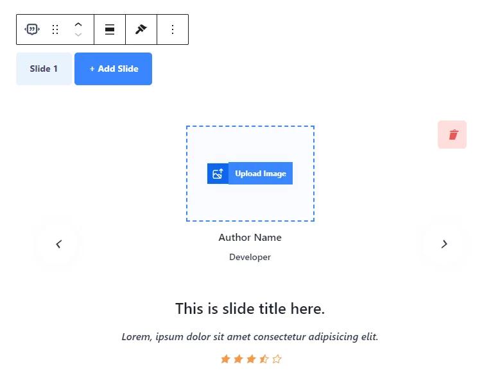The width and height of the screenshot is (500, 385).
Task: Click the + Add Slide button
Action: pyautogui.click(x=114, y=69)
